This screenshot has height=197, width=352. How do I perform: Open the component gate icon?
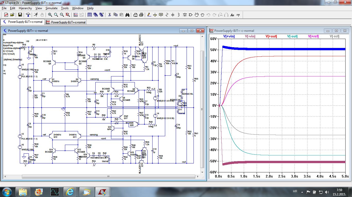pyautogui.click(x=191, y=15)
